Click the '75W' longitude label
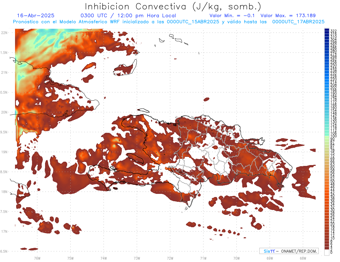Viewport: 340px width, 262px height. click(x=71, y=258)
